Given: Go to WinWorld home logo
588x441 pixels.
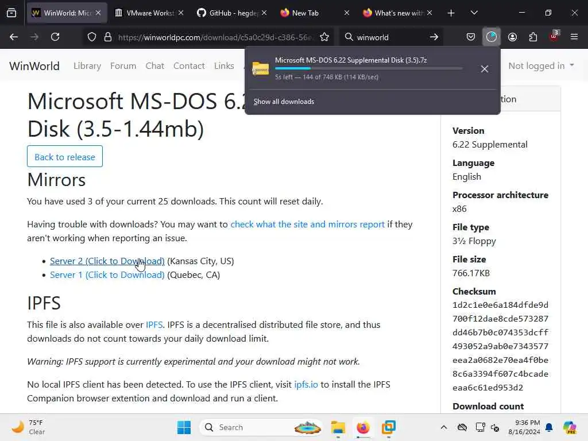Looking at the screenshot, I should (x=34, y=65).
